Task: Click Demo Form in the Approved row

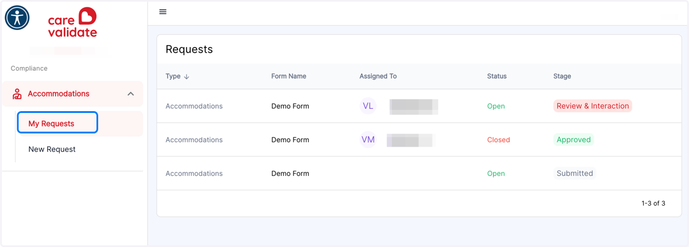Action: click(x=290, y=140)
